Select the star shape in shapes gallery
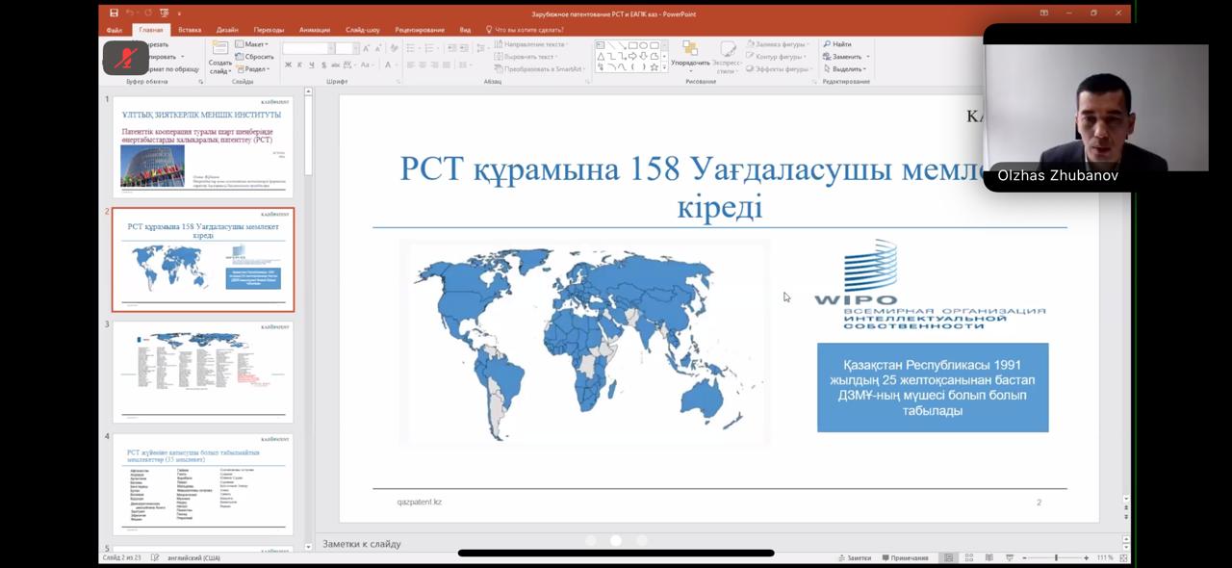1232x568 pixels. tap(654, 67)
